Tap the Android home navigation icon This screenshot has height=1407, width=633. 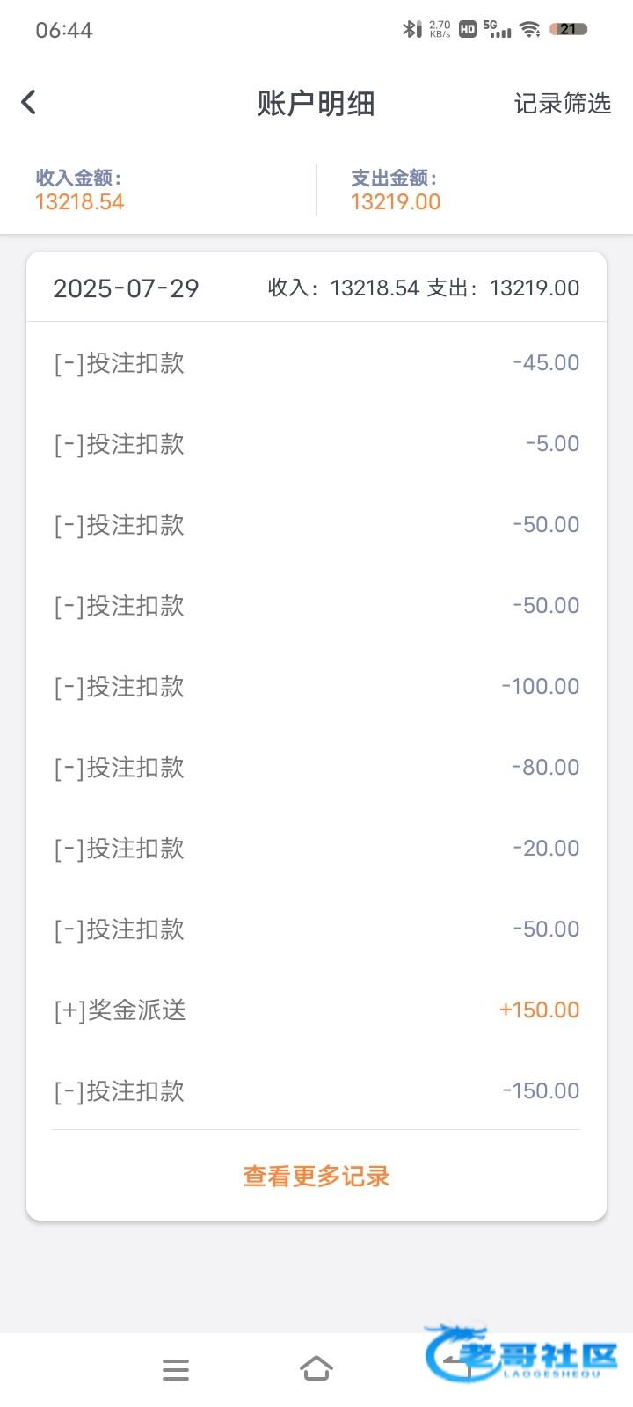click(316, 1368)
